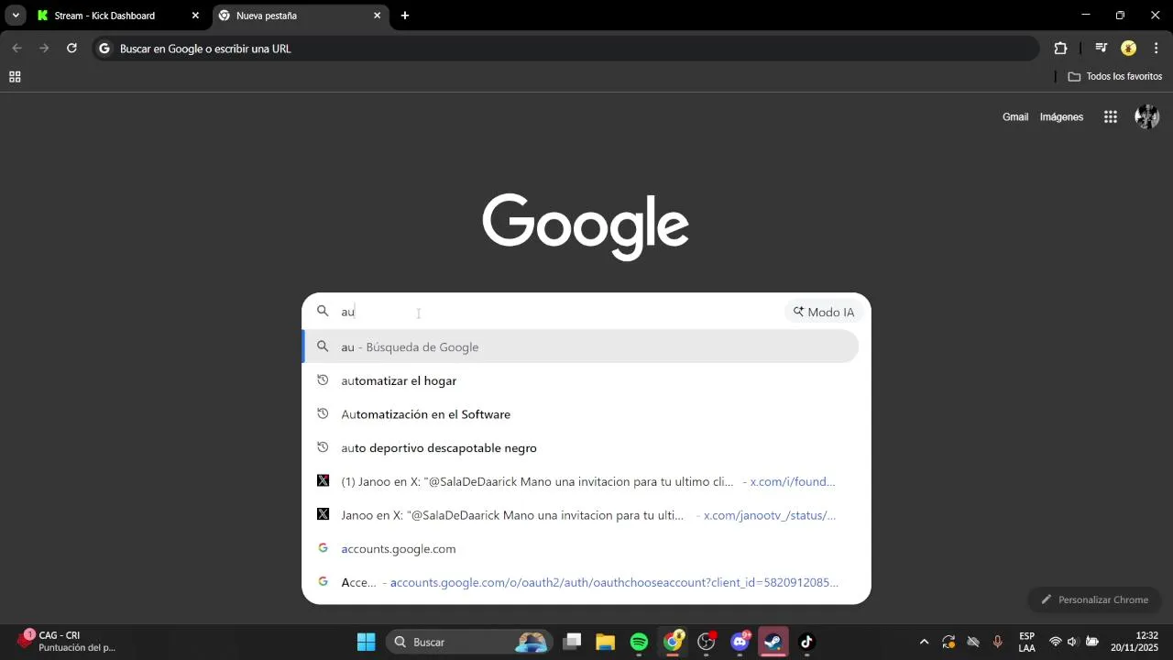Open the Google apps grid launcher
This screenshot has width=1173, height=660.
[x=1111, y=117]
